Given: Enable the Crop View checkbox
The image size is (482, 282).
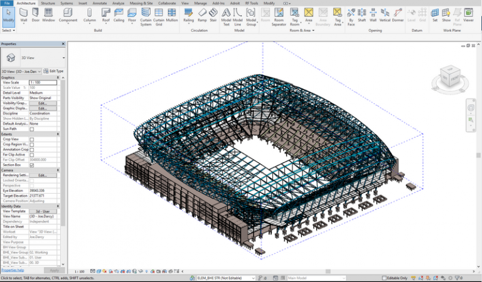Looking at the screenshot, I should click(31, 139).
